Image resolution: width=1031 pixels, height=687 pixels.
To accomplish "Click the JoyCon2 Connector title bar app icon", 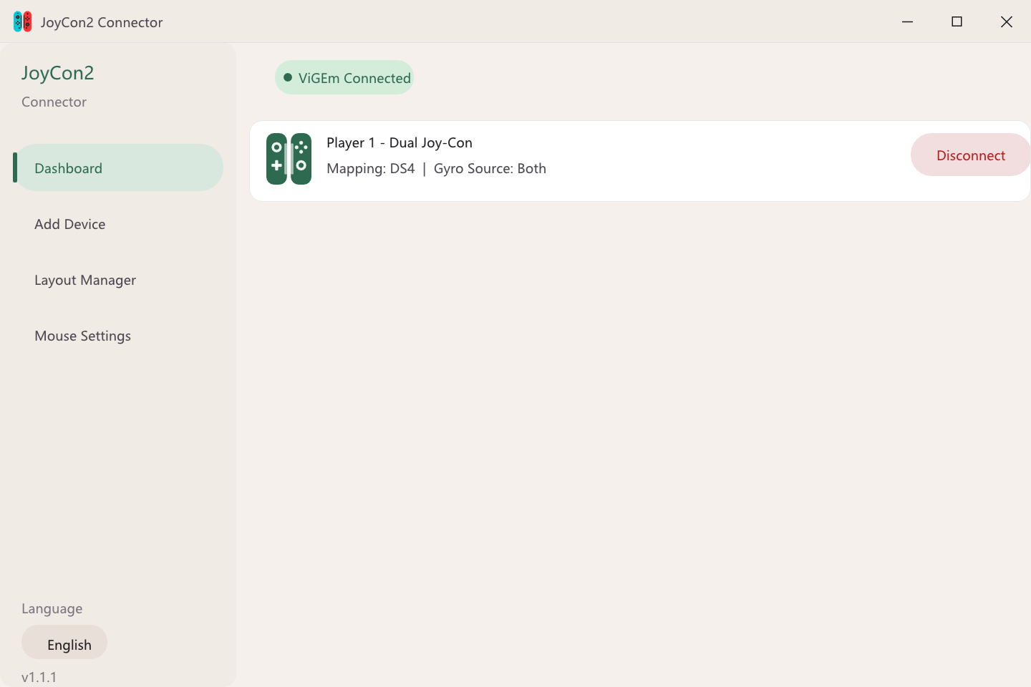I will coord(22,21).
